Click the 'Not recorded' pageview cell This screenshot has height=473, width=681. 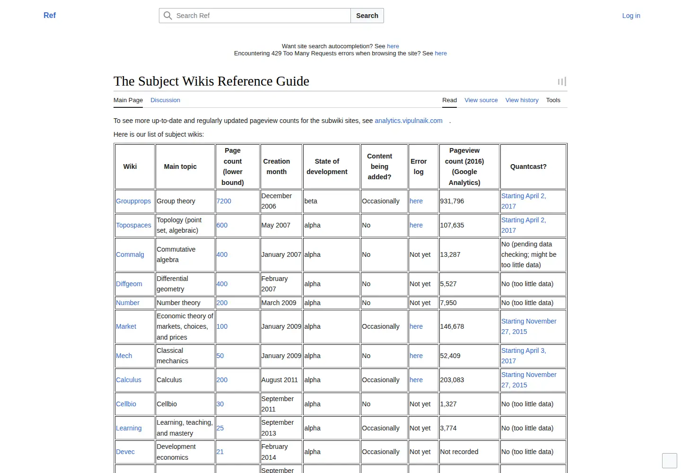tap(469, 452)
